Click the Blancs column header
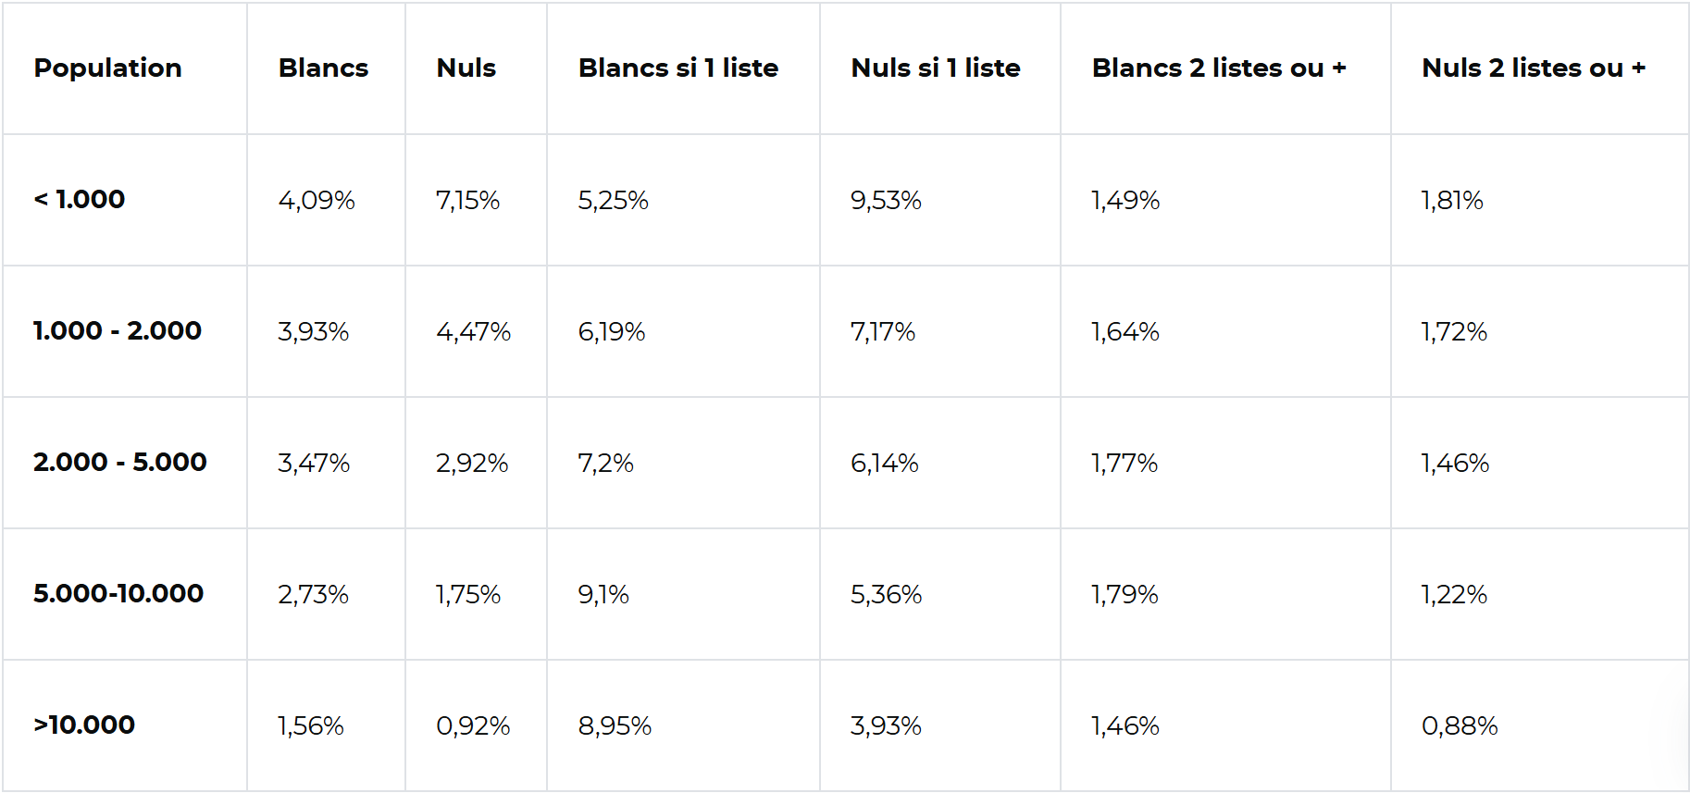This screenshot has width=1690, height=793. point(323,68)
